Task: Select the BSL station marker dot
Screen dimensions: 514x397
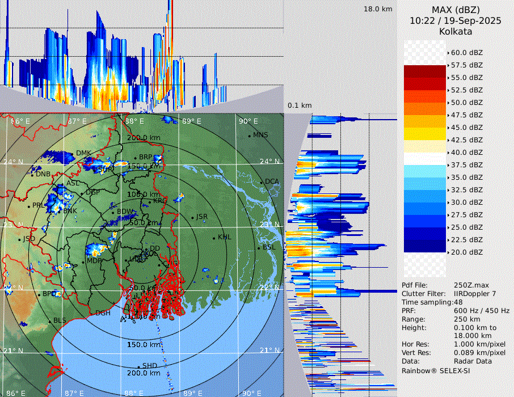Action: tap(259, 248)
